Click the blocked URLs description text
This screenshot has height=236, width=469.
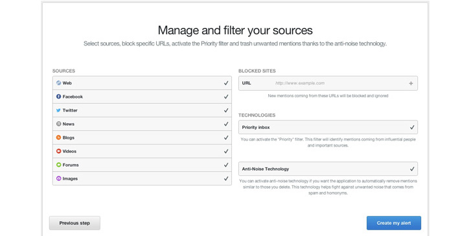point(328,96)
